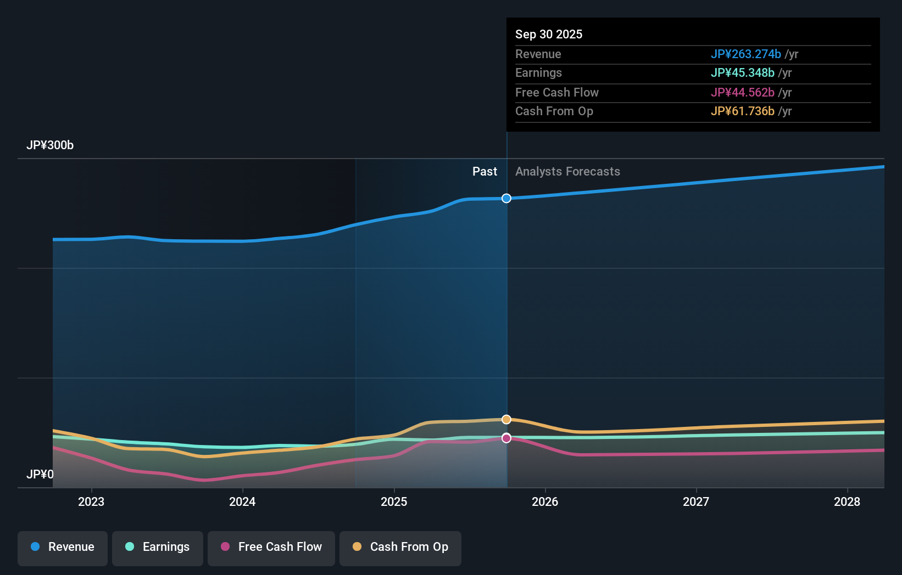Click the JP¥61.736b Cash From Op value
Screen dimensions: 902x575
(743, 111)
